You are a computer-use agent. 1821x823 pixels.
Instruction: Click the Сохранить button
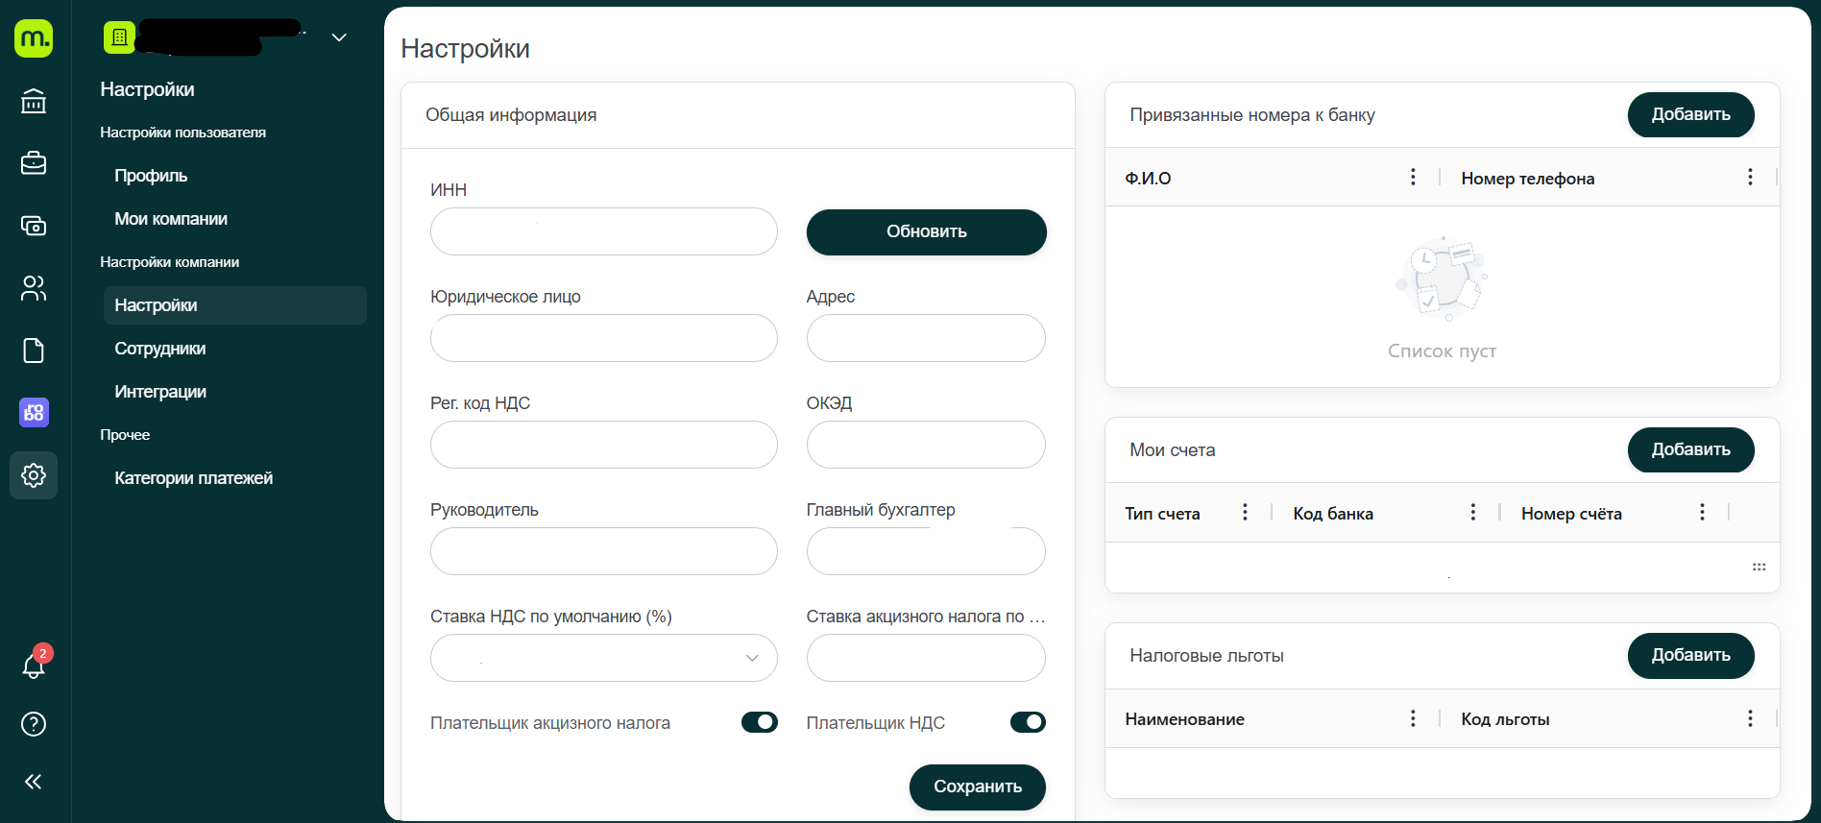[977, 787]
